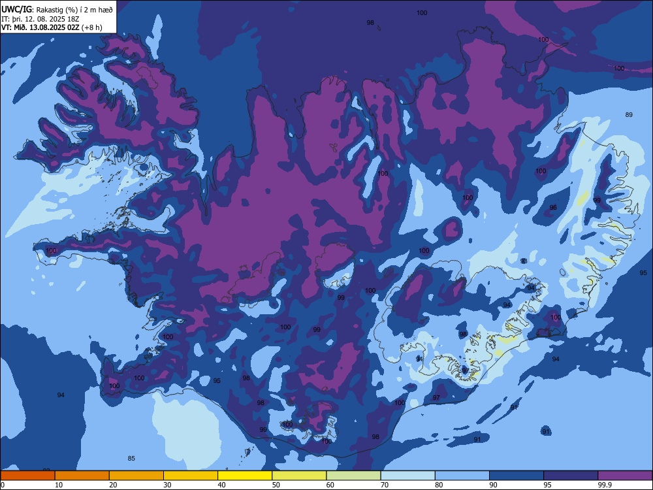Image resolution: width=653 pixels, height=490 pixels.
Task: Select the '0' legend tick label
Action: point(3,485)
